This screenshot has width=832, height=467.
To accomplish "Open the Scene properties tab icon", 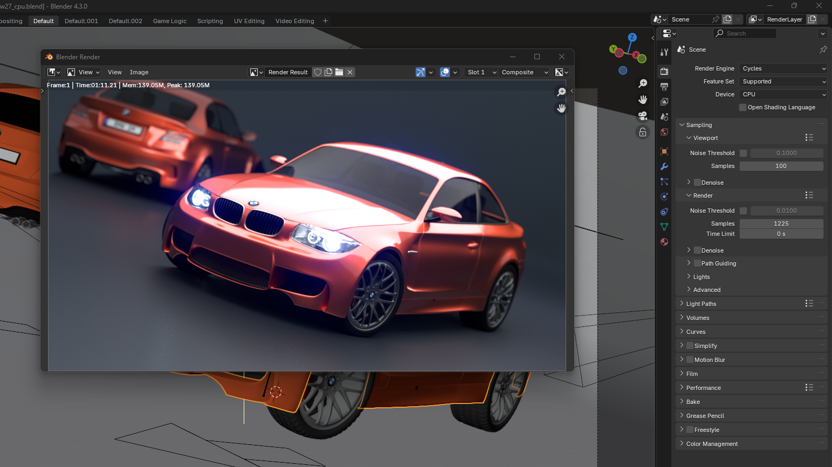I will pos(664,117).
